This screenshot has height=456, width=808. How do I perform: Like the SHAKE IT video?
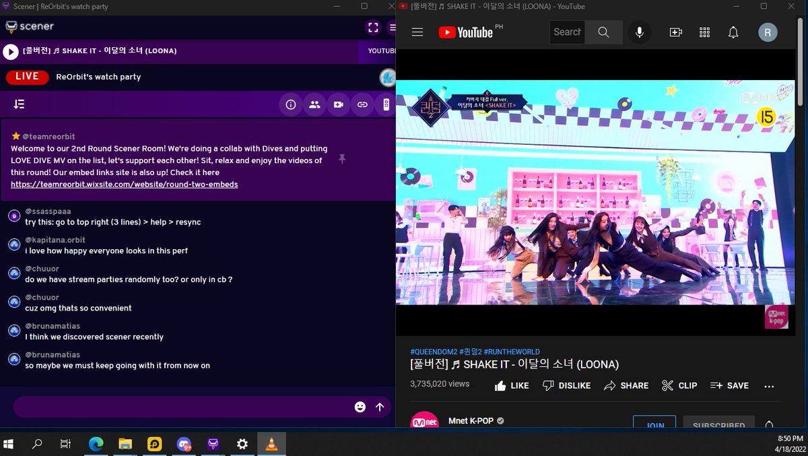[x=512, y=386]
